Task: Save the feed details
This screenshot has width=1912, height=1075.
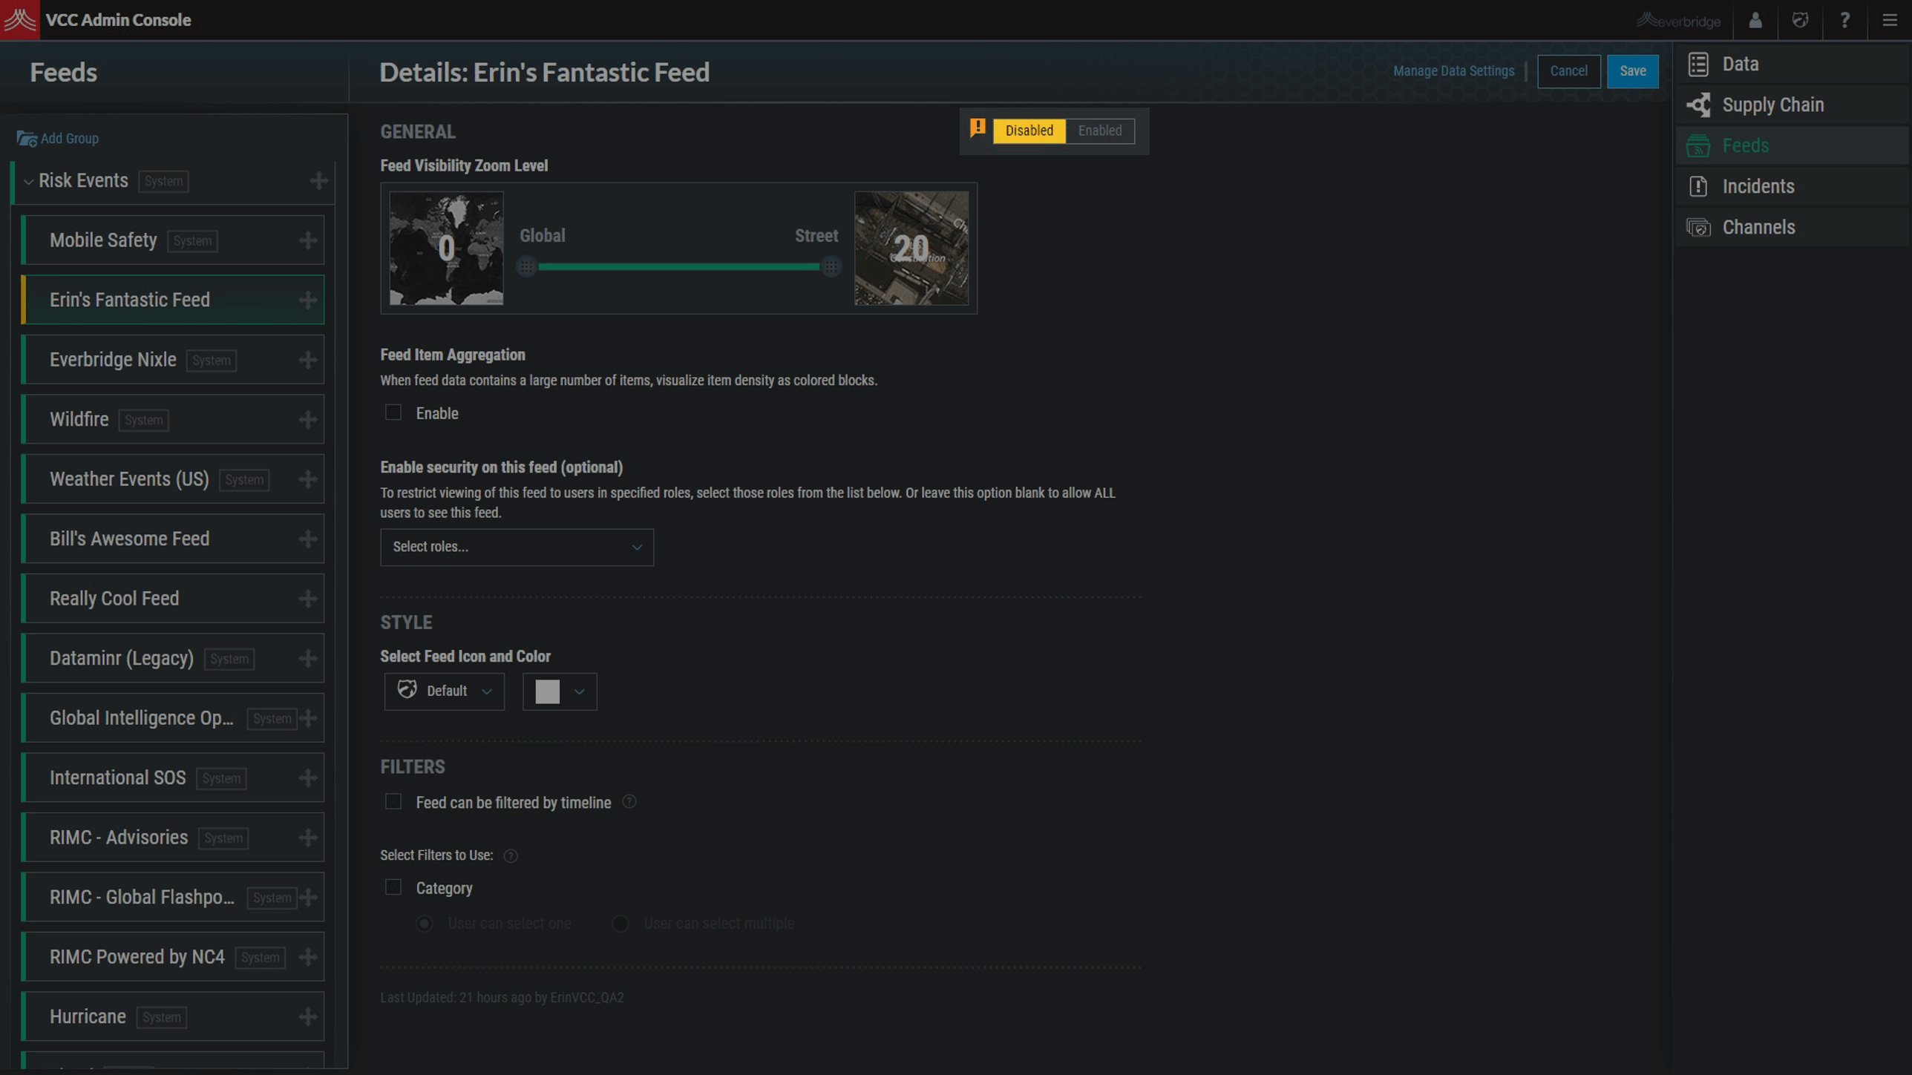Action: (x=1632, y=70)
